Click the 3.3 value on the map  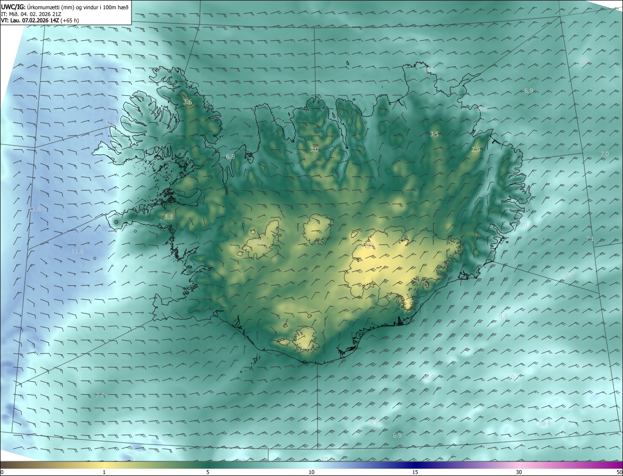point(168,217)
